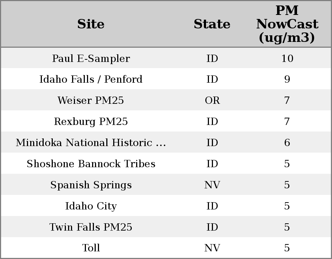This screenshot has width=332, height=259.
Task: Select the NV state cell in Toll row
Action: 212,248
